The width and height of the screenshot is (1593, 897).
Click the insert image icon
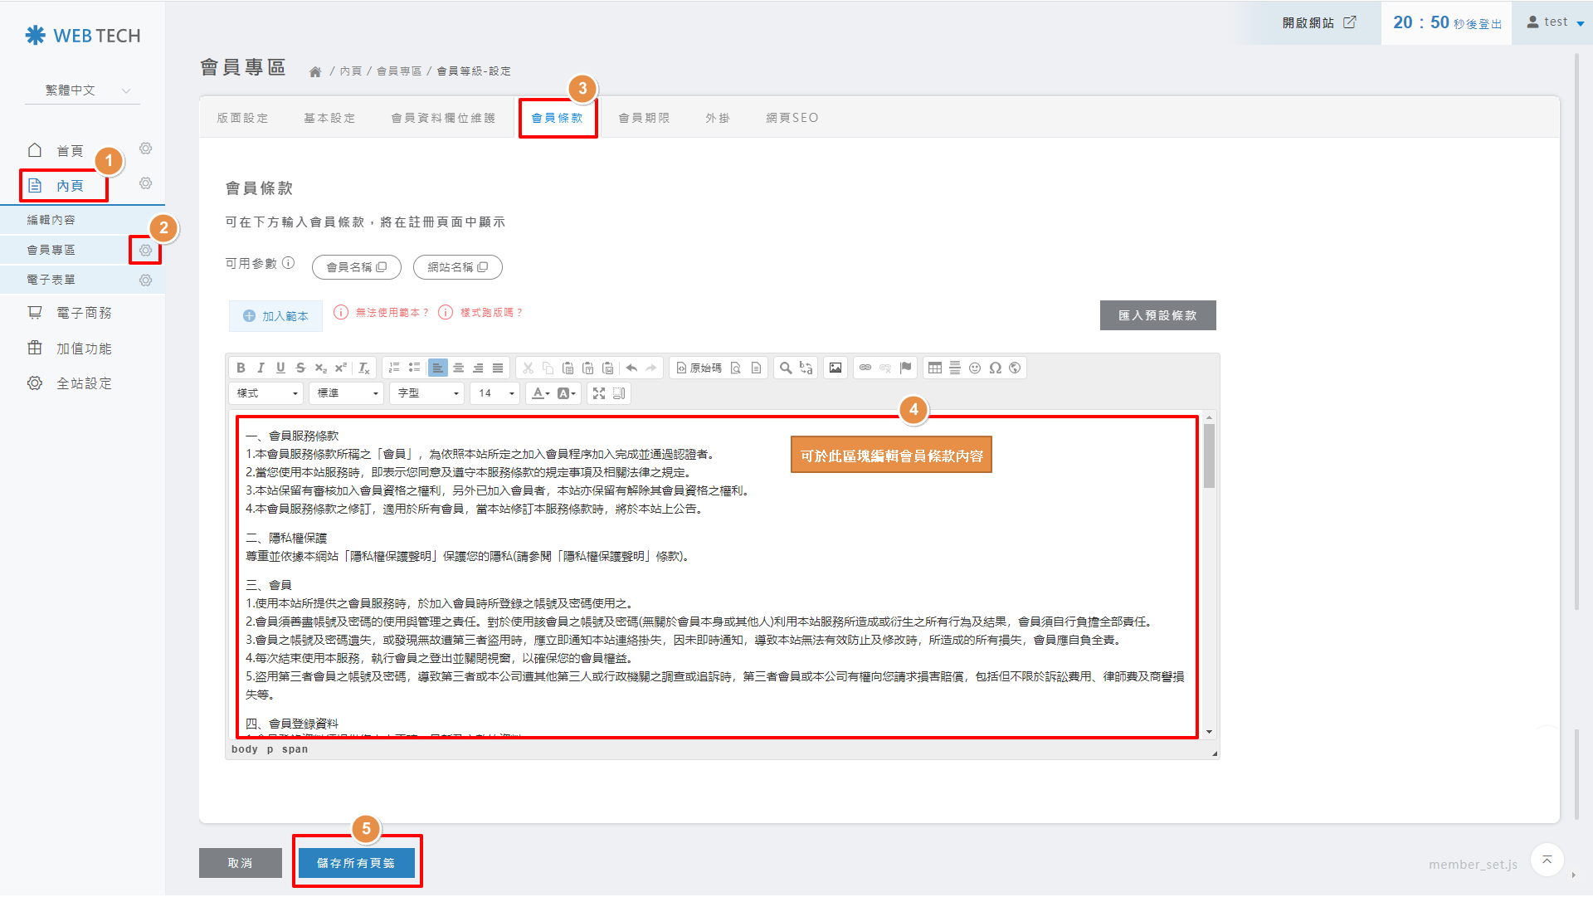pos(835,368)
